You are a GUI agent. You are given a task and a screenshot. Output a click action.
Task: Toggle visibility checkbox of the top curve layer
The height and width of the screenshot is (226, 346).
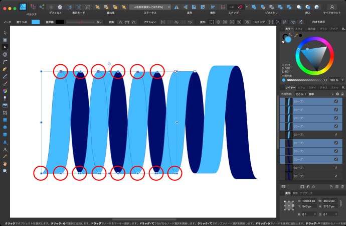click(336, 101)
